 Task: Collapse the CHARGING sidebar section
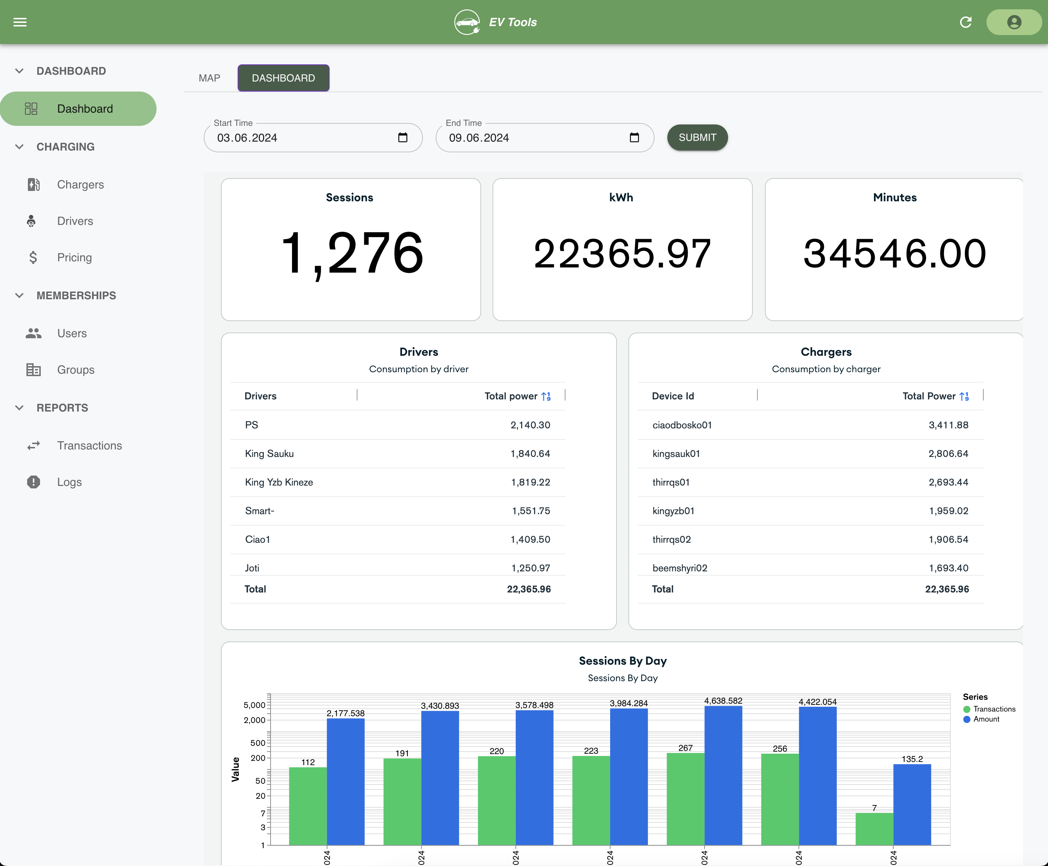[x=19, y=147]
